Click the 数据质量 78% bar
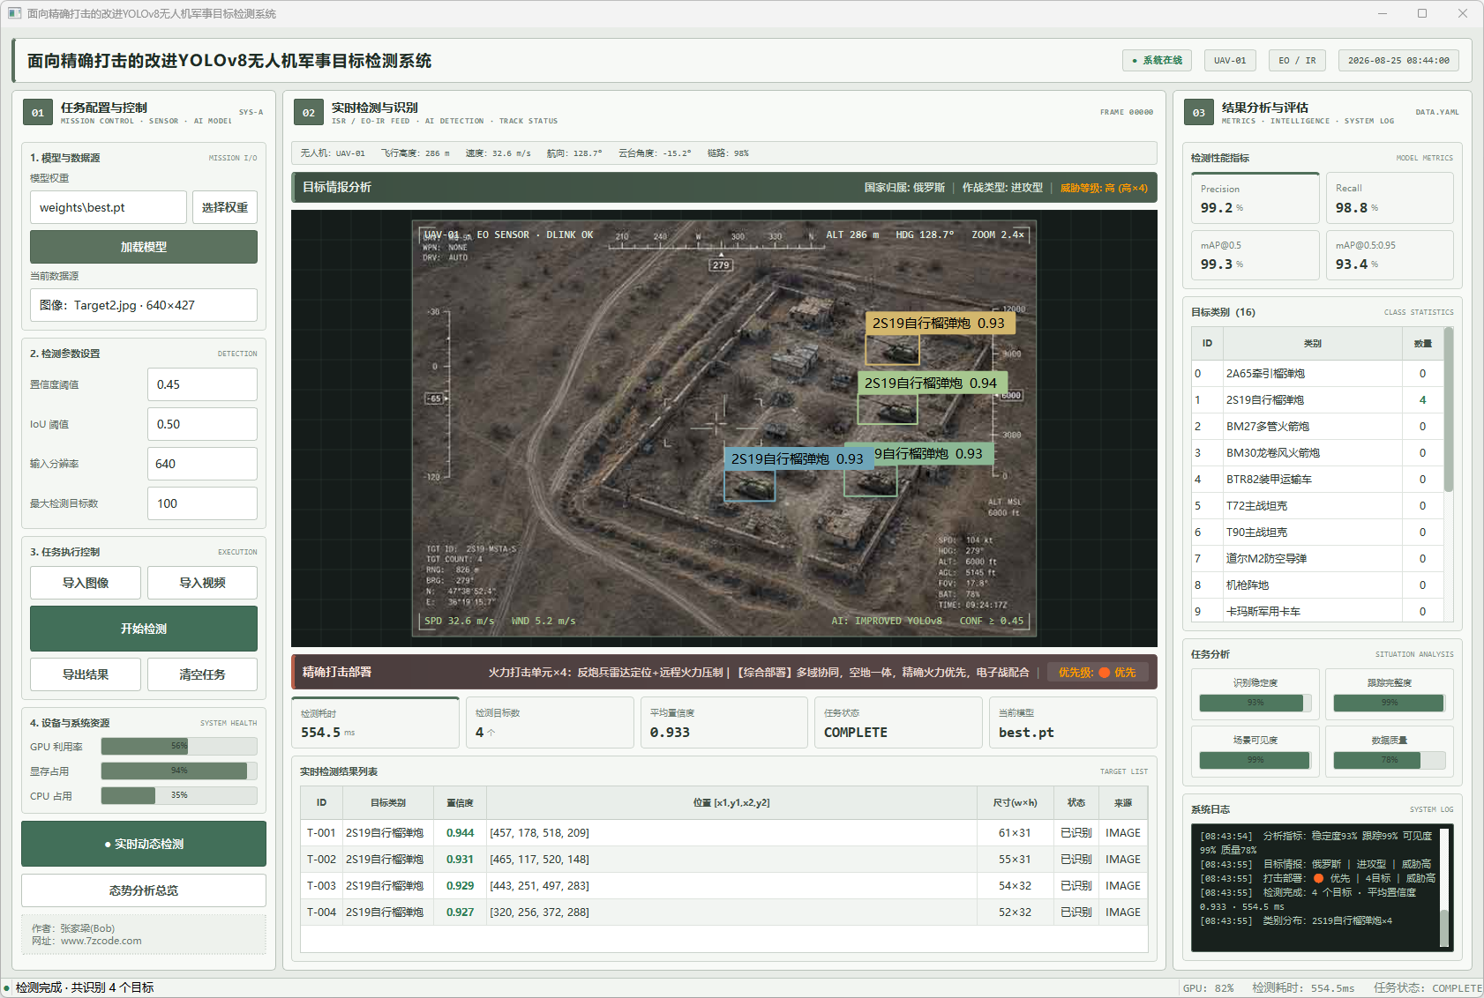The height and width of the screenshot is (998, 1484). (1390, 760)
